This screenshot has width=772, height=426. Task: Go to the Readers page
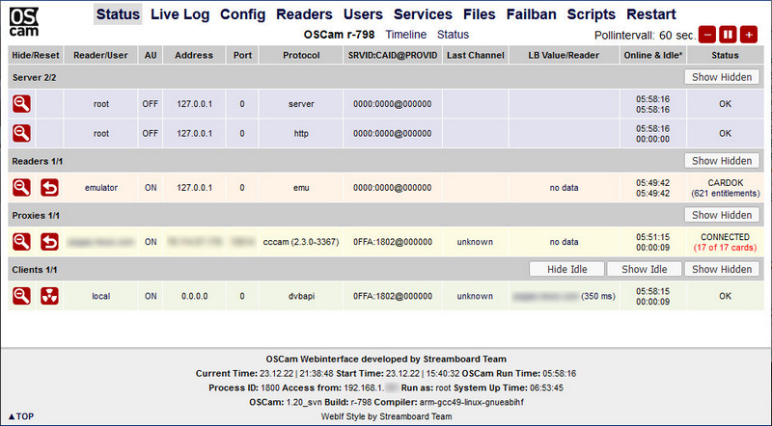click(x=304, y=14)
